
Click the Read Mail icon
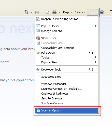click(x=47, y=12)
